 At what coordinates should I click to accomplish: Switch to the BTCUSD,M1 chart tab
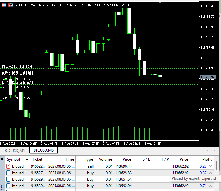pyautogui.click(x=15, y=151)
